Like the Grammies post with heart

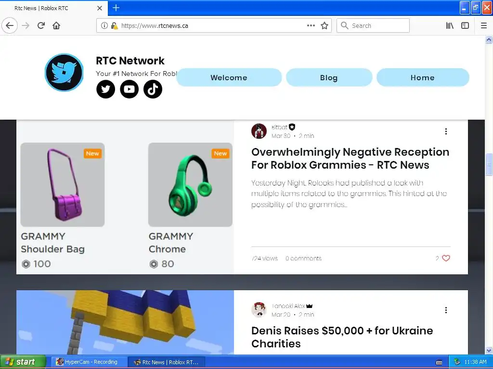click(x=446, y=258)
